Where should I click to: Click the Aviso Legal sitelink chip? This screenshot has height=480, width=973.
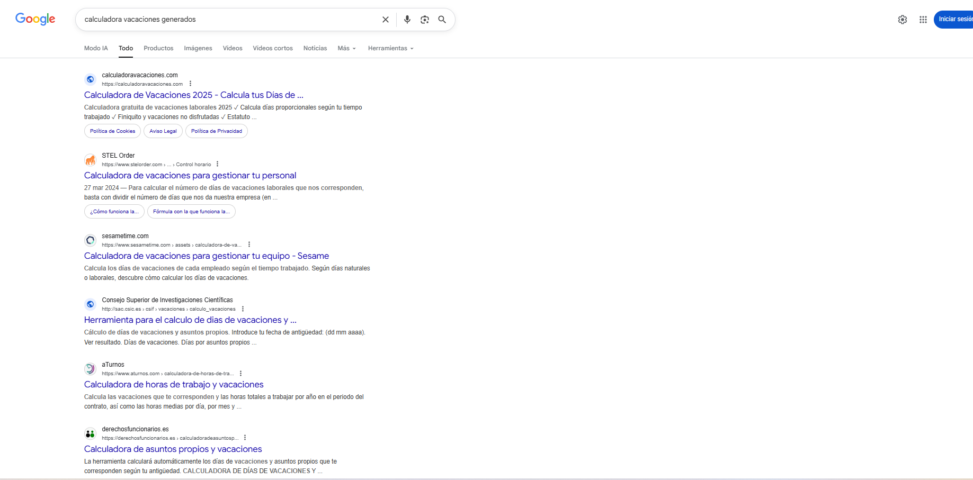(x=163, y=131)
